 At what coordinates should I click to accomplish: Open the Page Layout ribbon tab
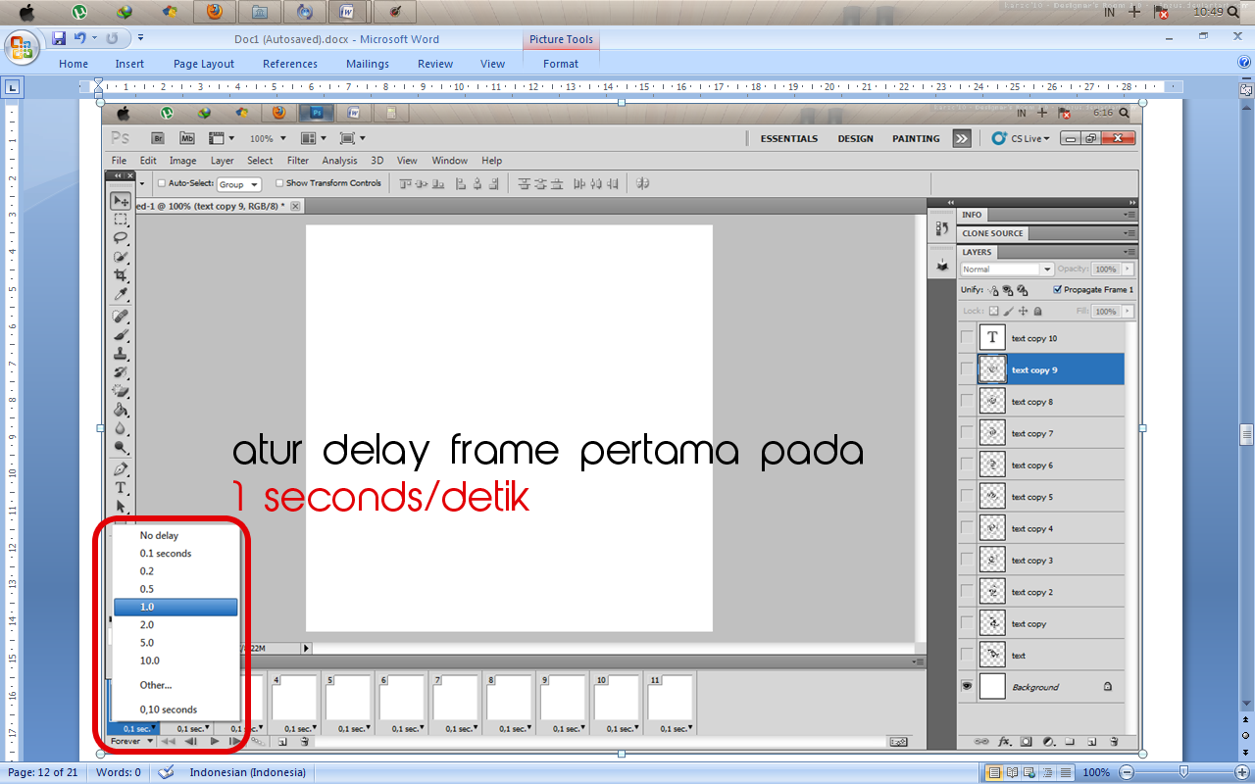[x=204, y=64]
